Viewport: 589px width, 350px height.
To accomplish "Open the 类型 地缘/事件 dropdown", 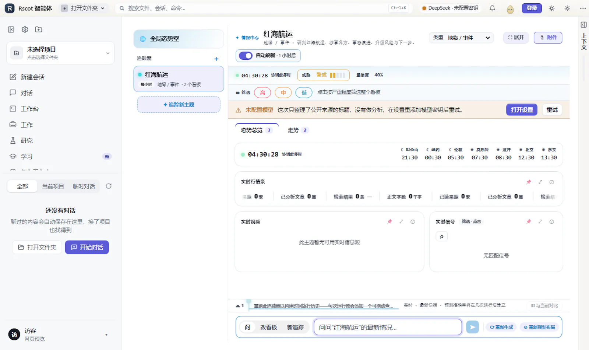I will 462,38.
